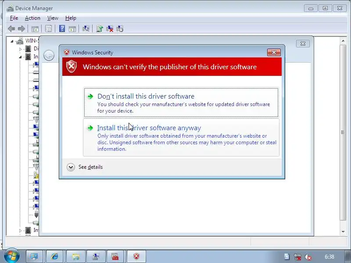
Task: Open the View menu
Action: 53,18
